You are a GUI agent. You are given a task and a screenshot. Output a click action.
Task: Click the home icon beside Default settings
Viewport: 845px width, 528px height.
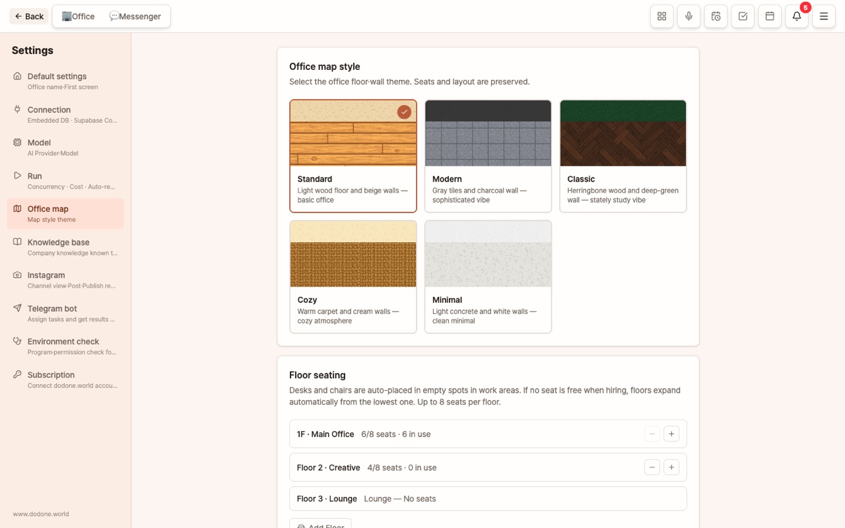click(17, 76)
